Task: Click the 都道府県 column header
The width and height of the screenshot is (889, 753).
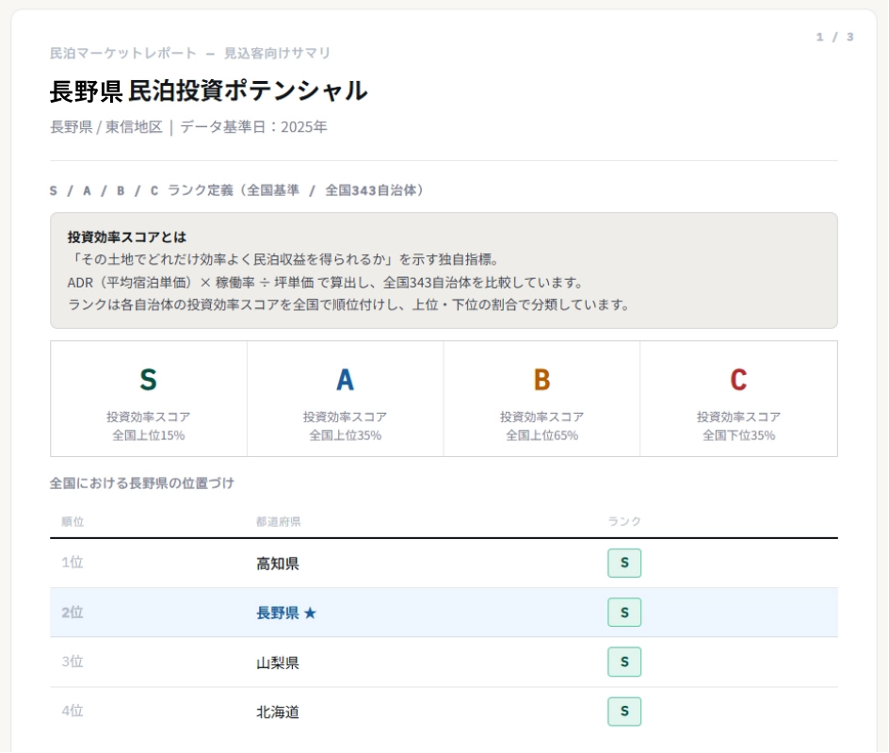Action: (278, 522)
